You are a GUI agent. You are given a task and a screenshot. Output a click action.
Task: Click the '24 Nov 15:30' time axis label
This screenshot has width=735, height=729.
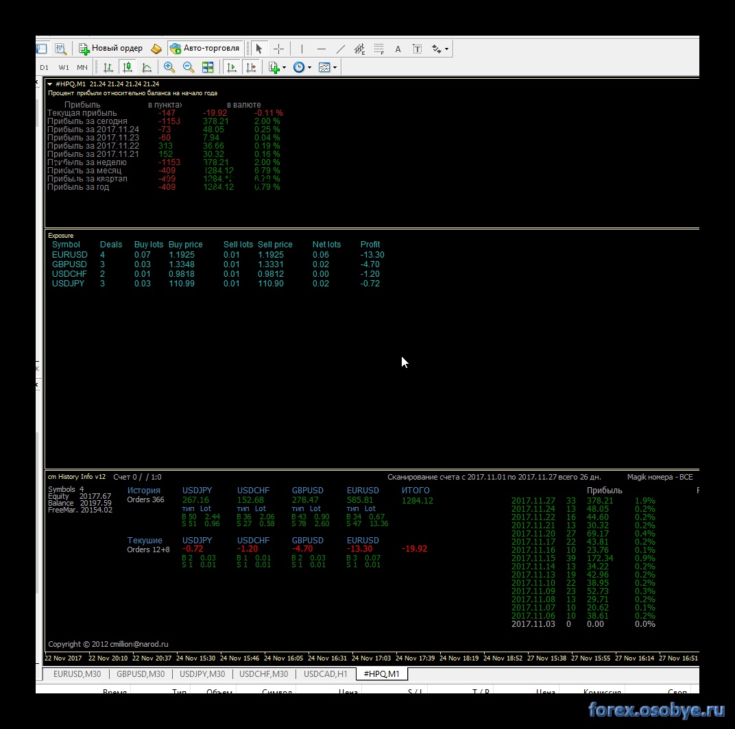point(195,658)
